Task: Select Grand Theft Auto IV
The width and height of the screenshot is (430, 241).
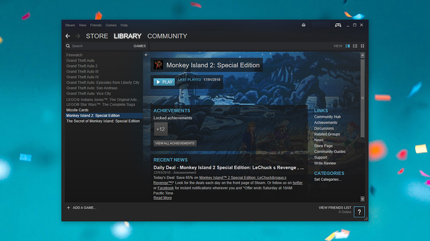Action: (x=83, y=77)
